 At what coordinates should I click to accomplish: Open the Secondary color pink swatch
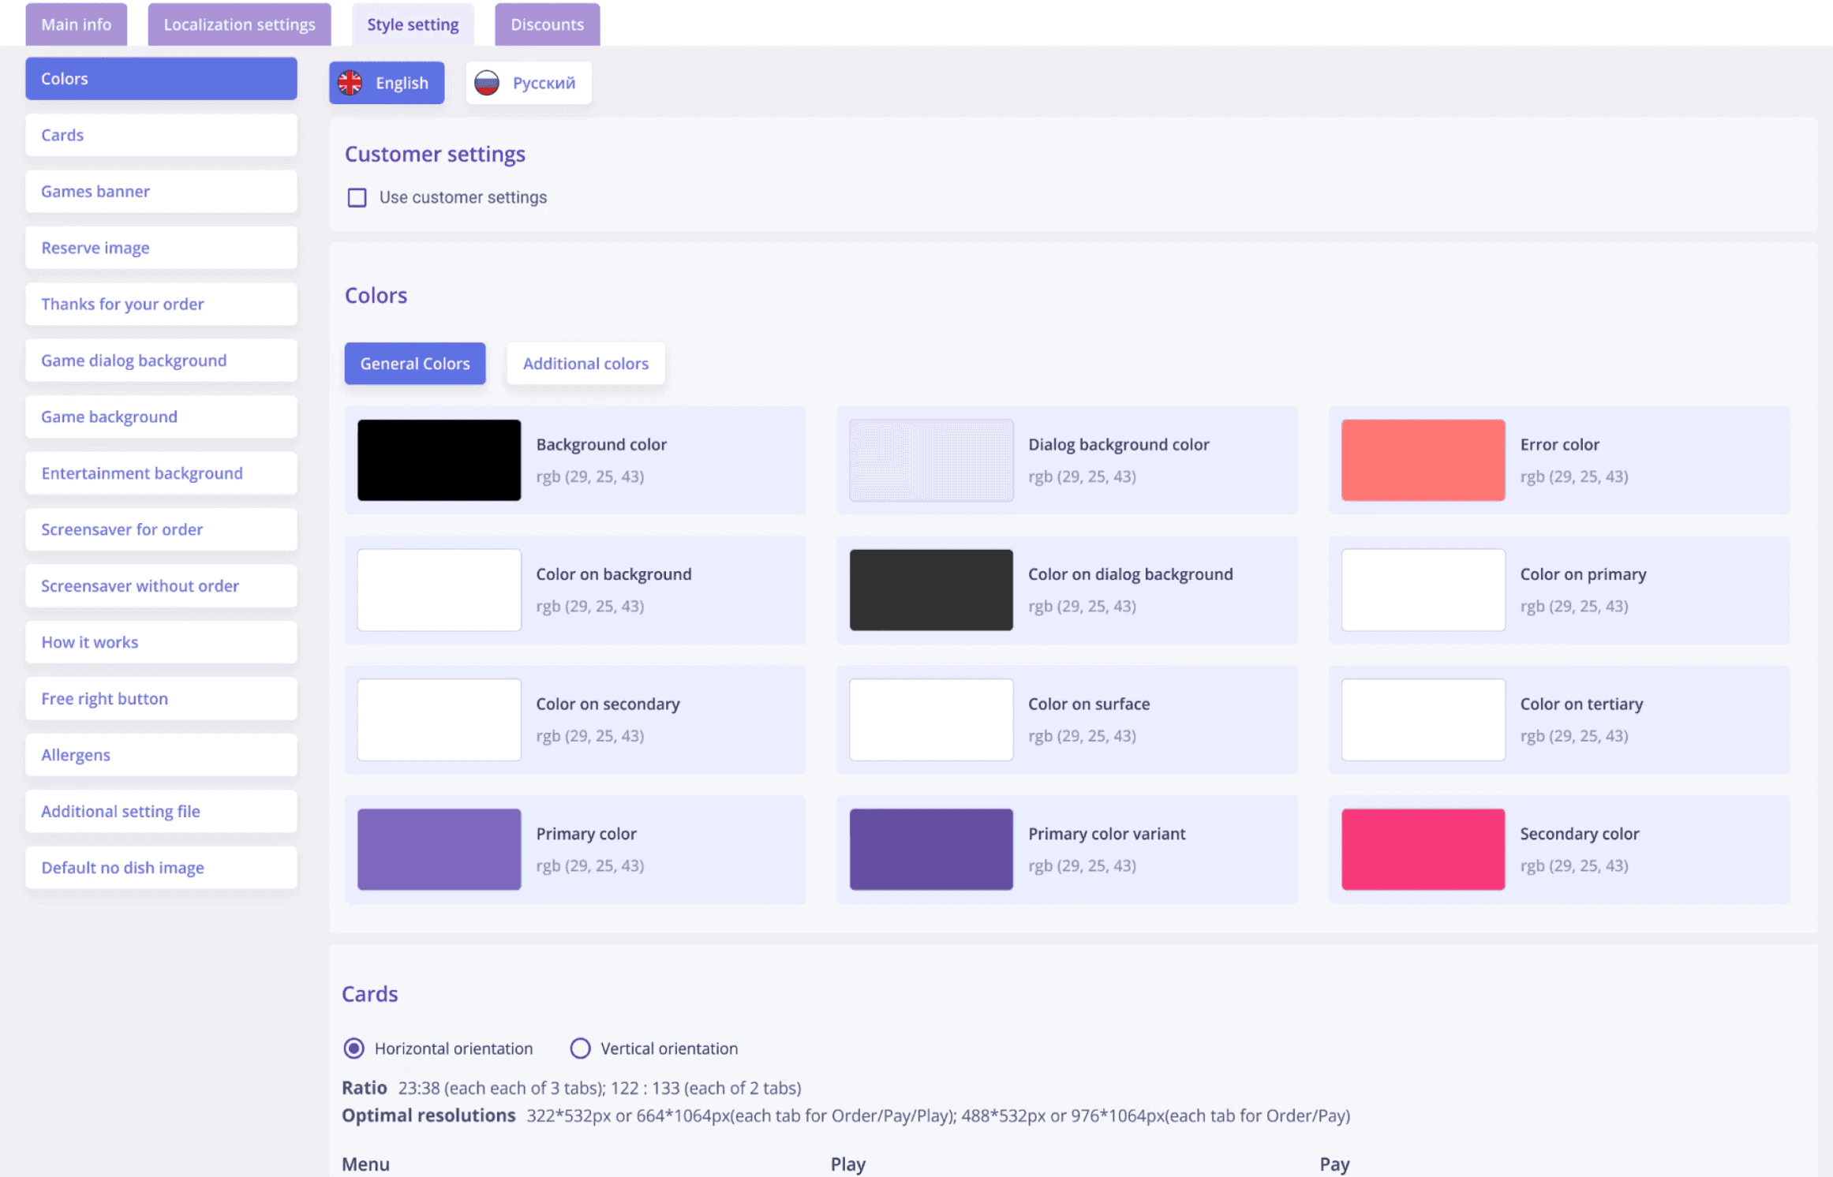[1423, 849]
